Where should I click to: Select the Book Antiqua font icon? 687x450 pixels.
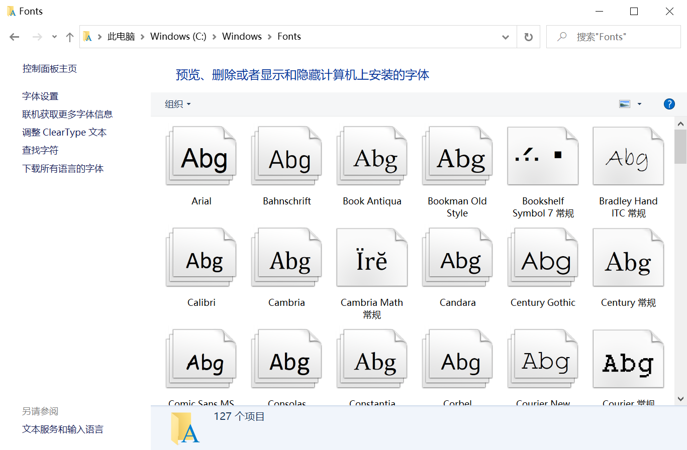pos(372,156)
